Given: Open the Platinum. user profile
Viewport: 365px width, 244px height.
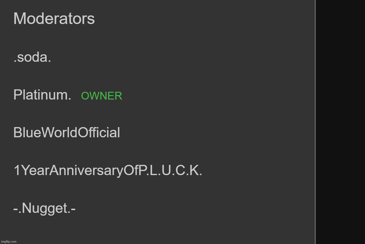Looking at the screenshot, I should [42, 95].
